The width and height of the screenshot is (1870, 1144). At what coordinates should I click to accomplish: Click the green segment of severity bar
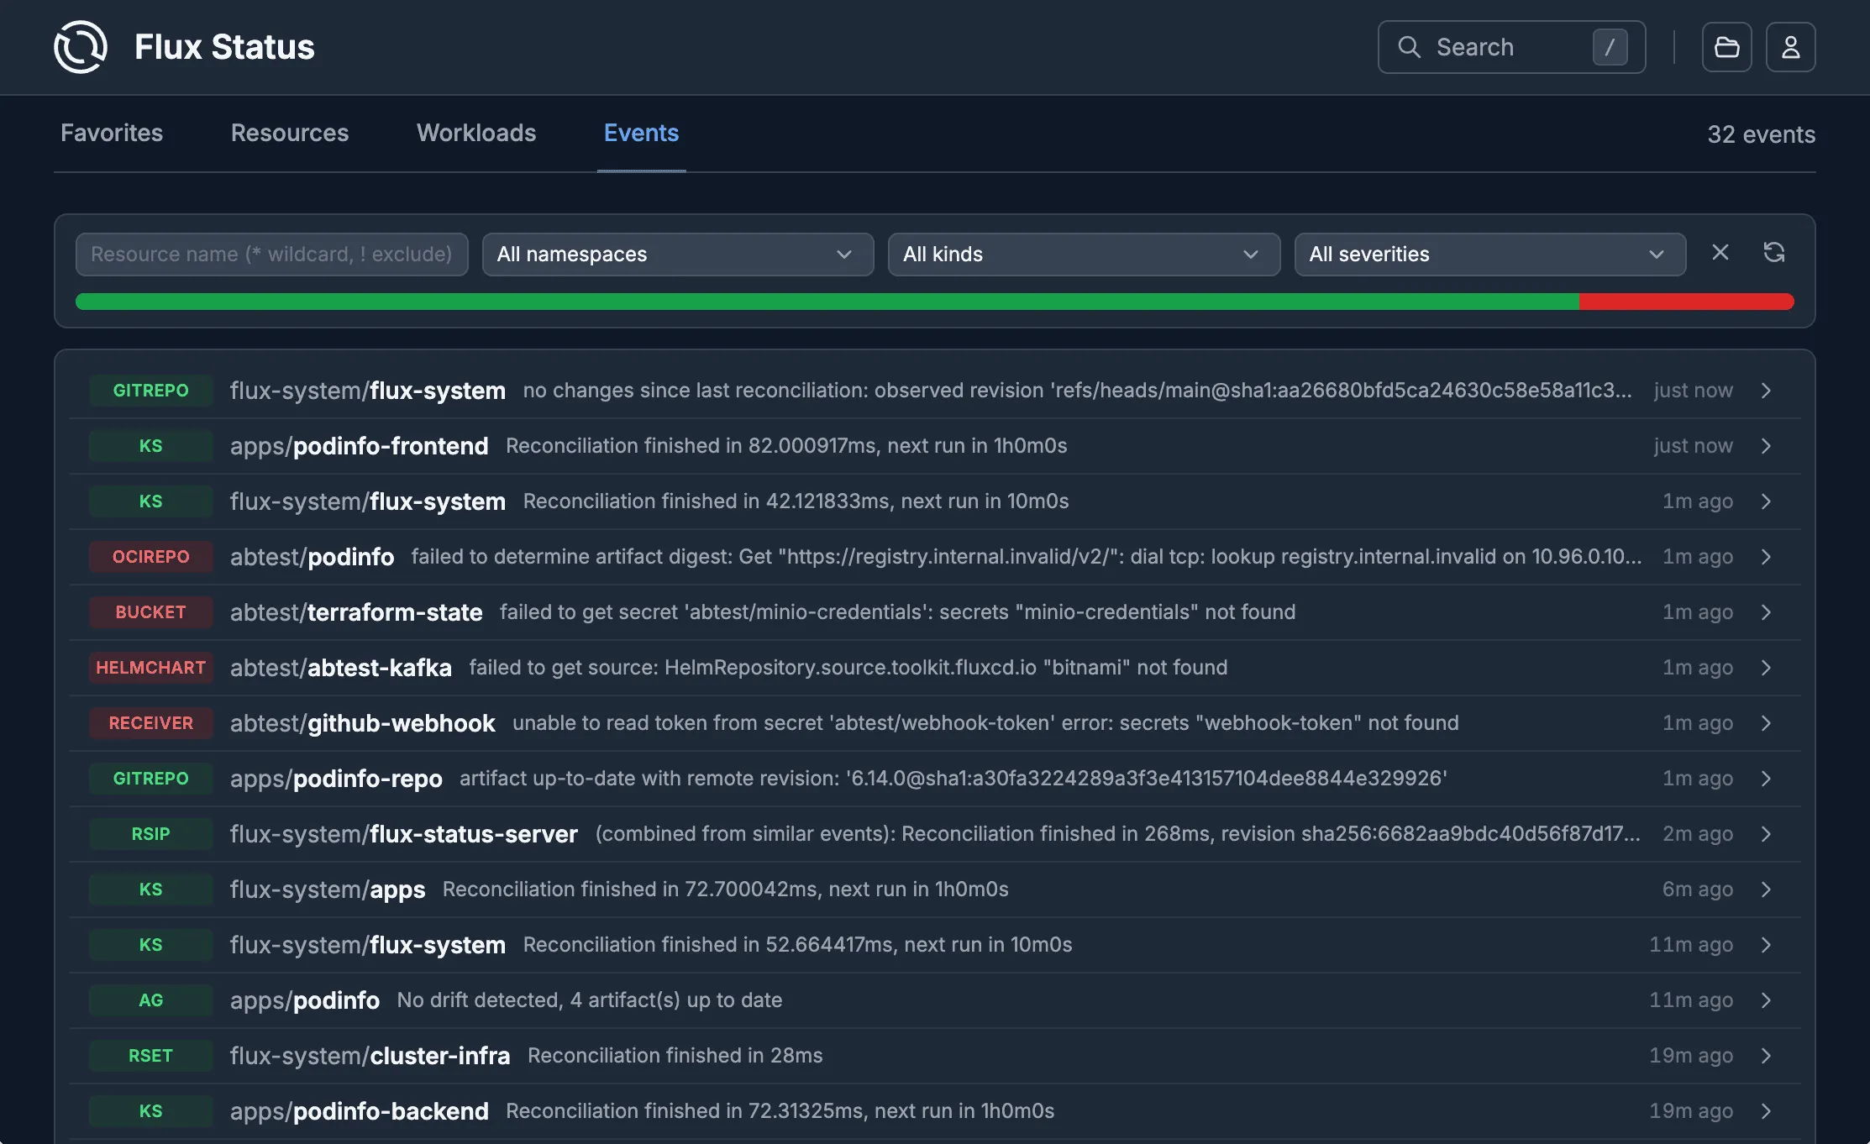pyautogui.click(x=827, y=302)
